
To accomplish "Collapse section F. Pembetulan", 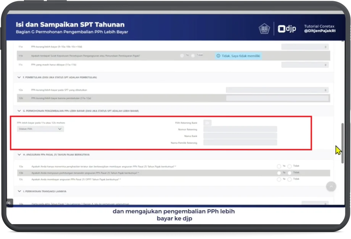I will [x=19, y=77].
